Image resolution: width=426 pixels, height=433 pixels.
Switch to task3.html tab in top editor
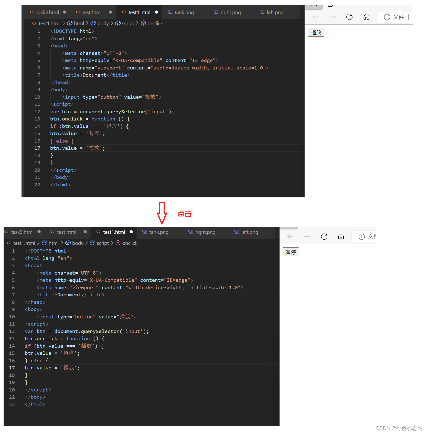47,12
